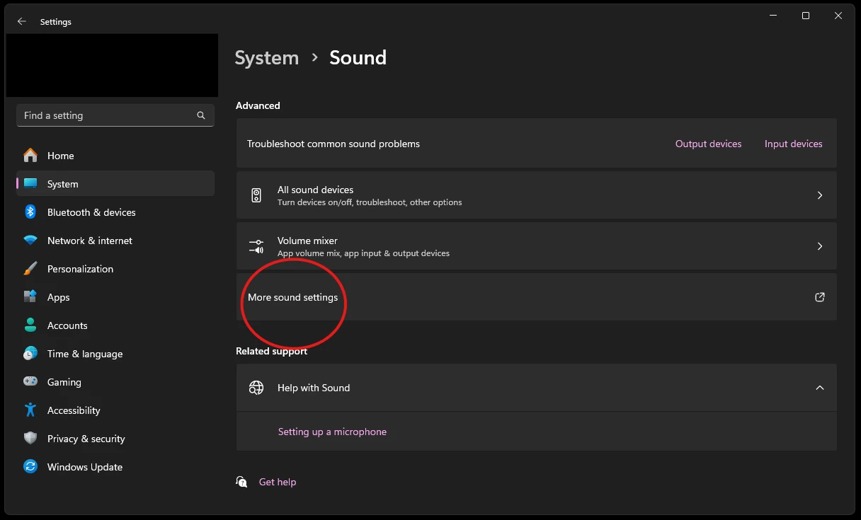Click System in the breadcrumb
861x520 pixels.
coord(267,58)
